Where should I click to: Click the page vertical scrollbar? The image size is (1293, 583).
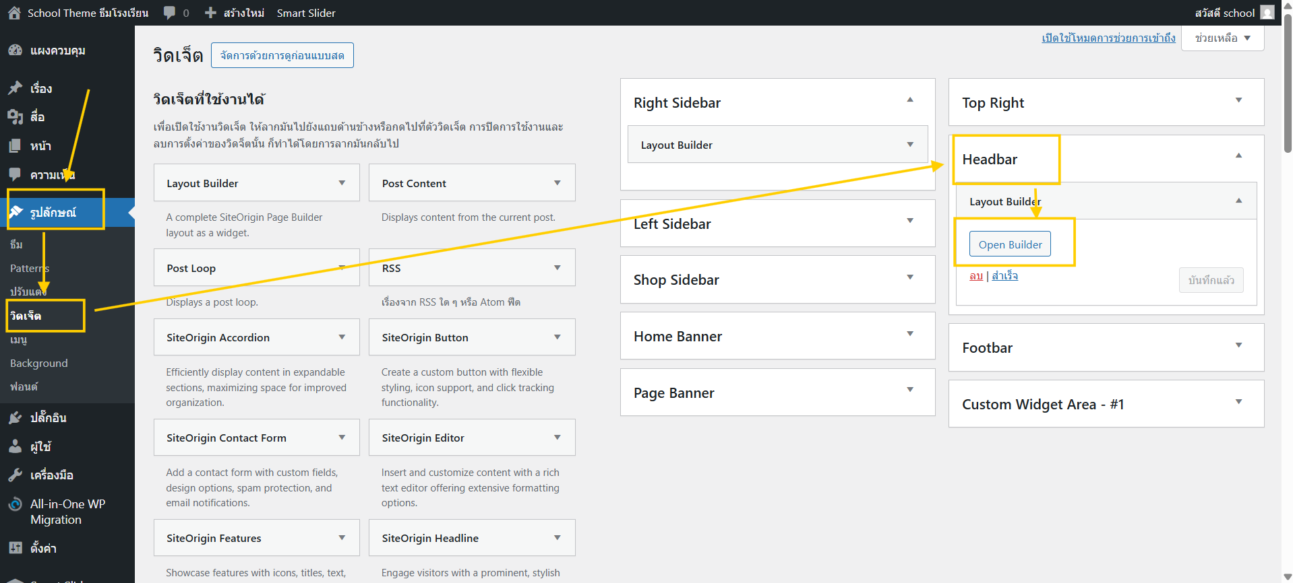pos(1287,81)
